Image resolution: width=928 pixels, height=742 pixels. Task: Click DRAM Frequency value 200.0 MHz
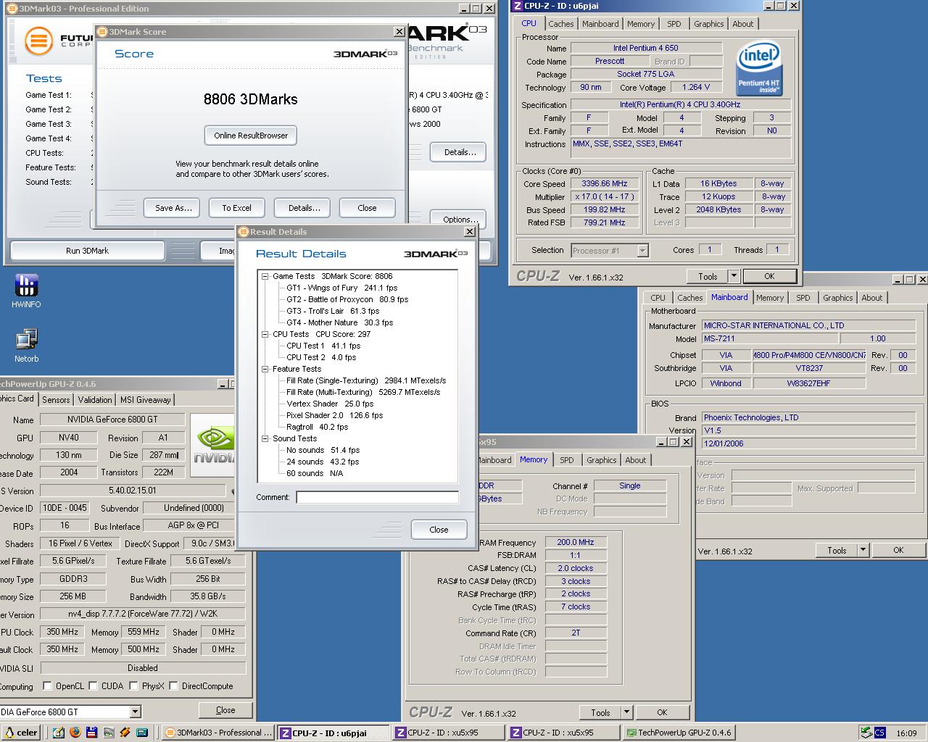pos(575,542)
